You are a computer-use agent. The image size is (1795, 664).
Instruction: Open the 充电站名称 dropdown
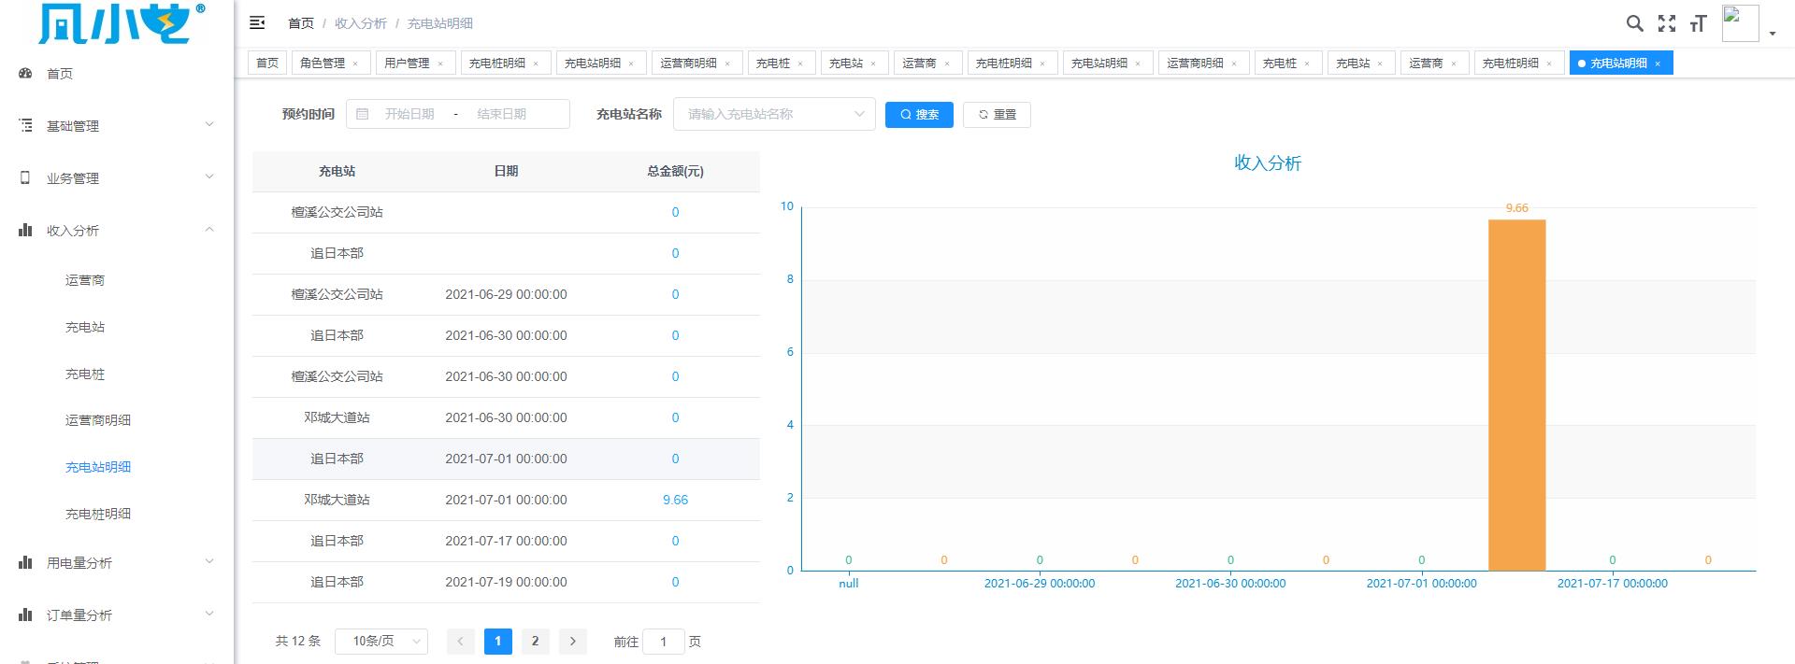click(773, 114)
